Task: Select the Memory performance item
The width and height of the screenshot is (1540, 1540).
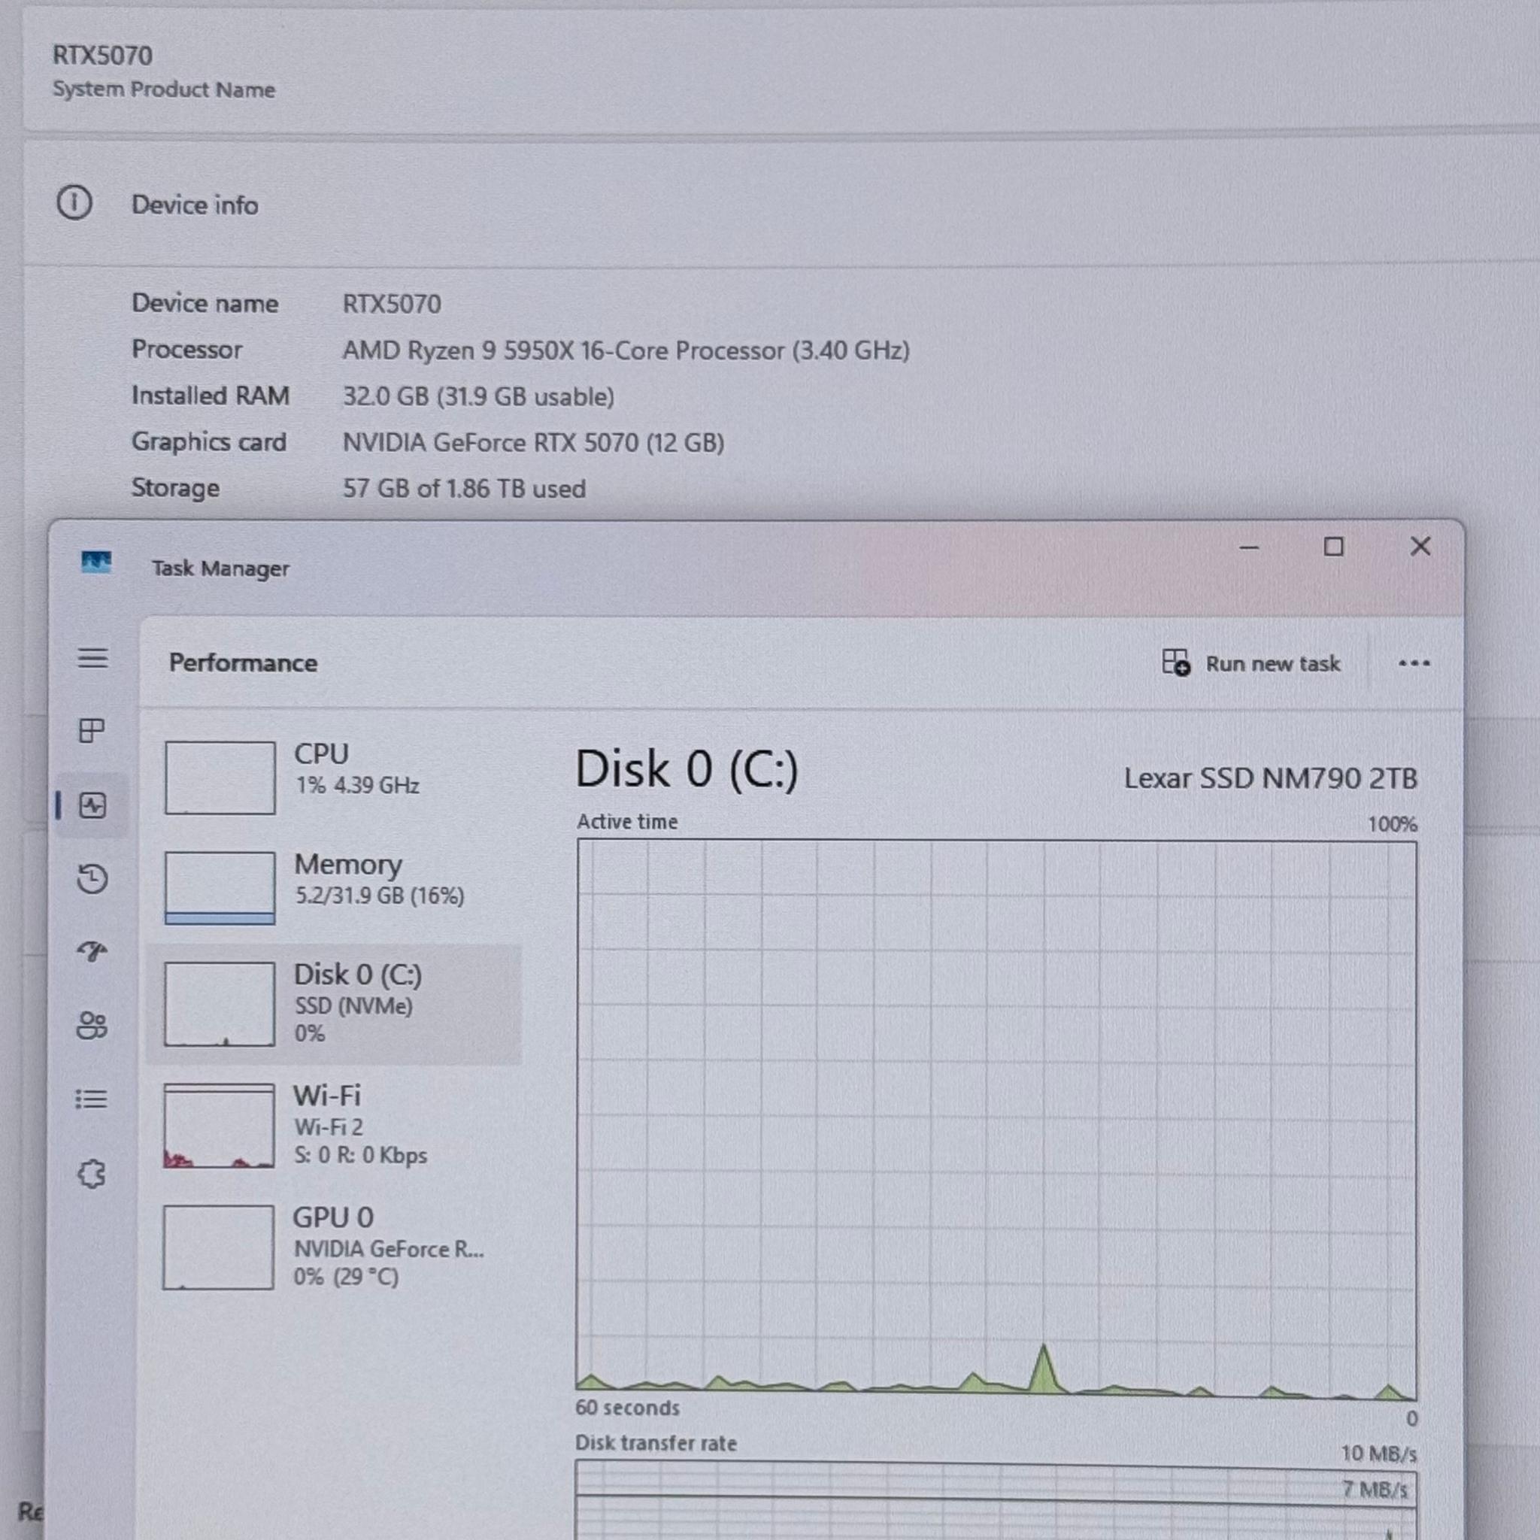Action: click(x=333, y=887)
